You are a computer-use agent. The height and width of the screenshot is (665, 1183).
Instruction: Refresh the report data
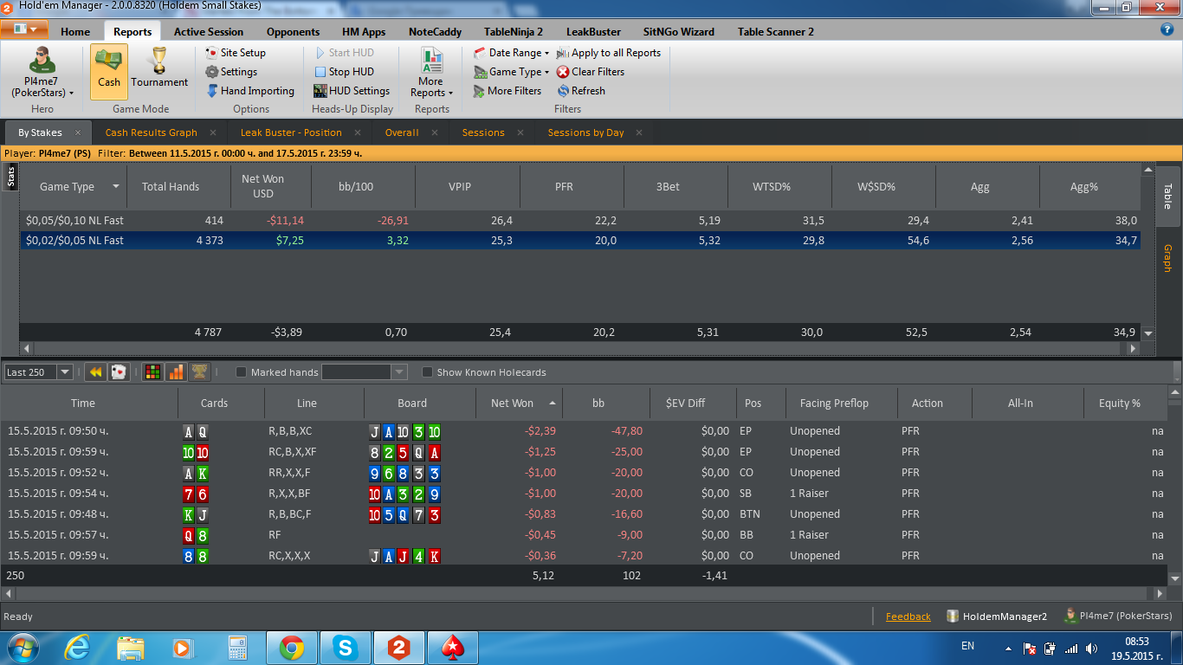(x=581, y=91)
